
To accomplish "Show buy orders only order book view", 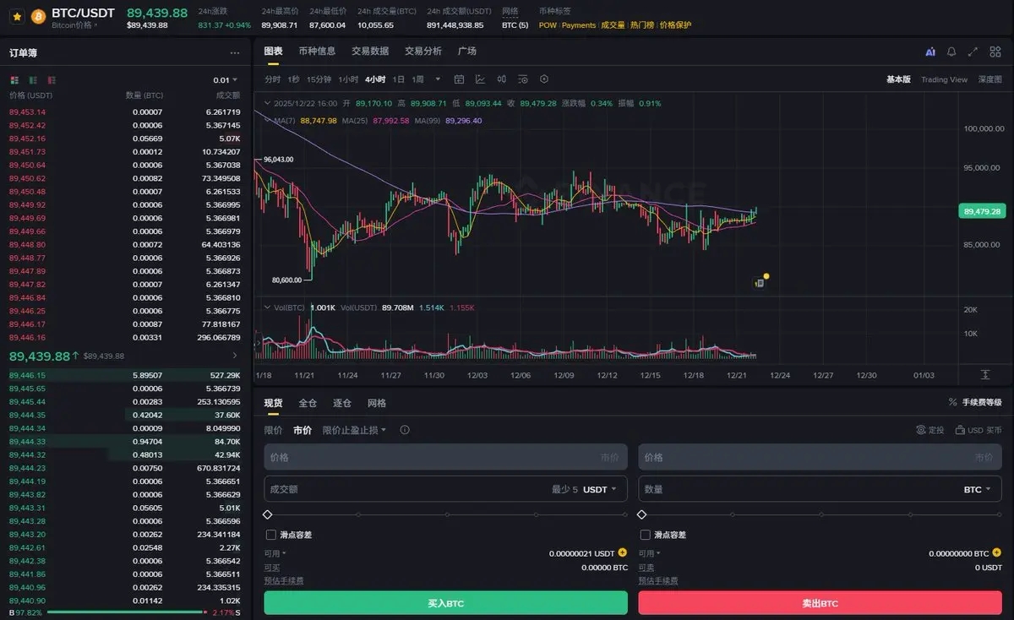I will click(x=33, y=79).
